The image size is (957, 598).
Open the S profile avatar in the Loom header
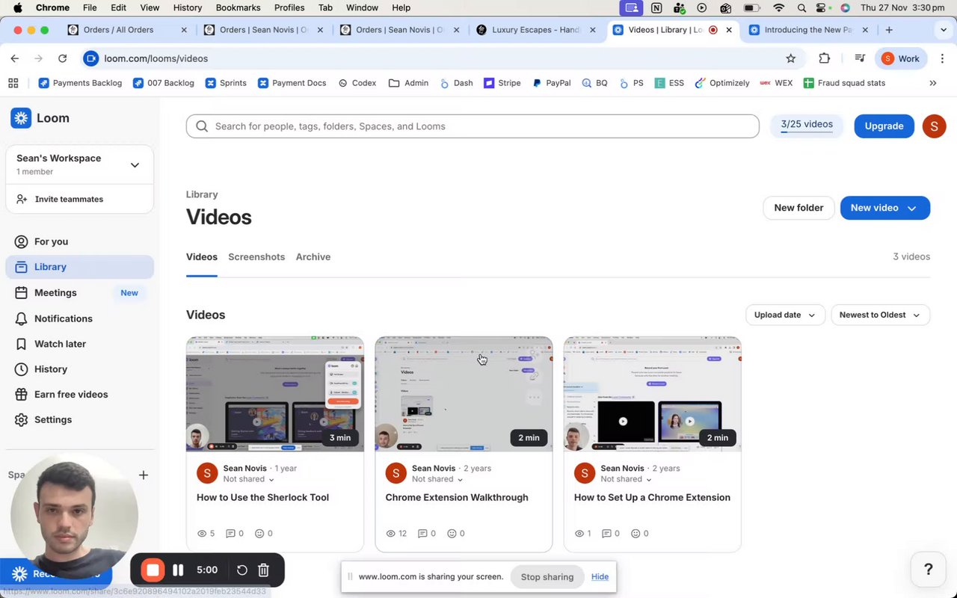tap(934, 126)
